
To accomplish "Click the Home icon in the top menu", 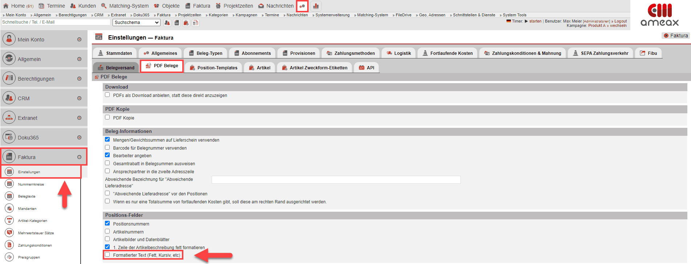I will [x=6, y=6].
